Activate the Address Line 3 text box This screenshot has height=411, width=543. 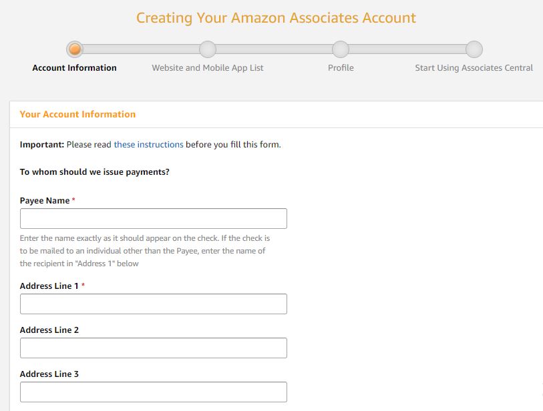click(x=154, y=392)
